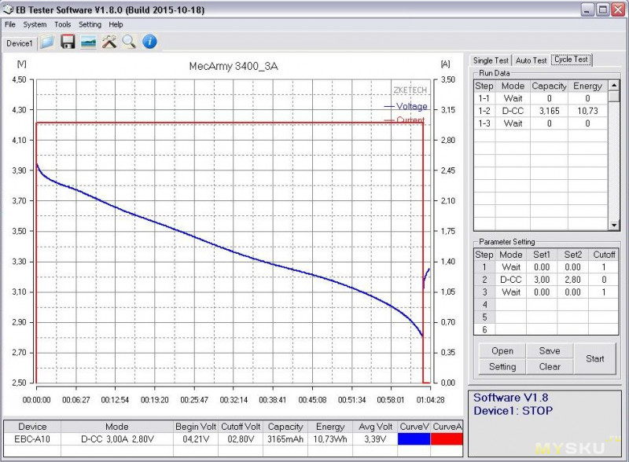The height and width of the screenshot is (462, 629).
Task: Click the 04,21V begin voltage cell
Action: pos(196,439)
